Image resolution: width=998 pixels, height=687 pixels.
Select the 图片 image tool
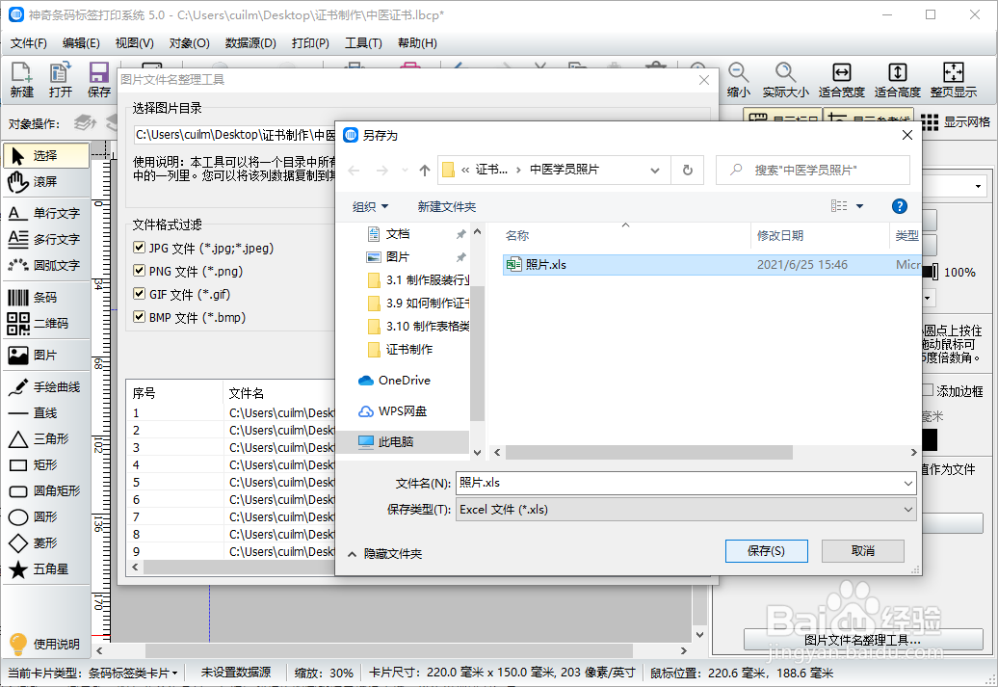point(46,356)
